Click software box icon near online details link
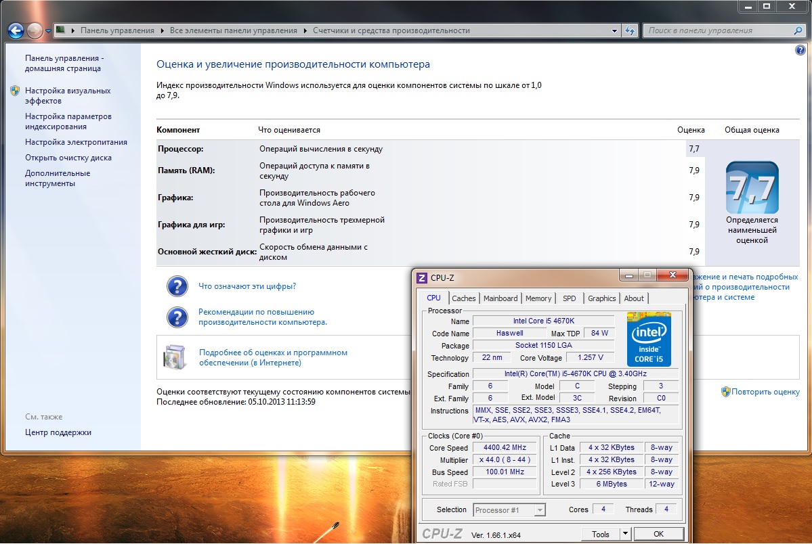 pos(175,357)
